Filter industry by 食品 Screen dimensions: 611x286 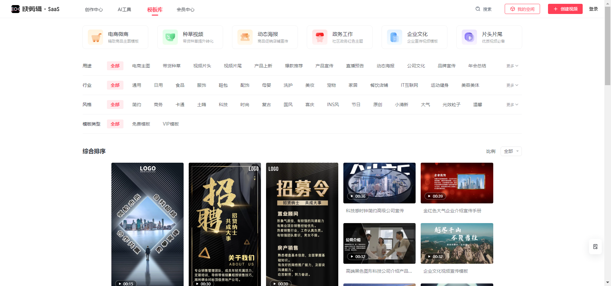[x=180, y=85]
